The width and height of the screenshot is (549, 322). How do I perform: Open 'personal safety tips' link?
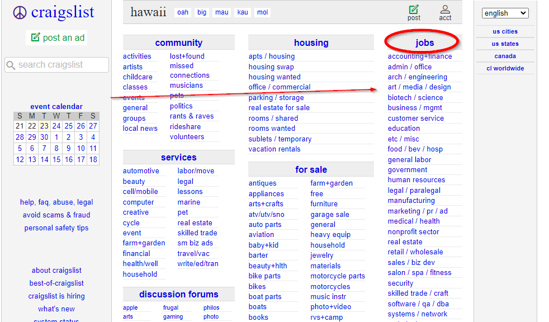click(56, 228)
